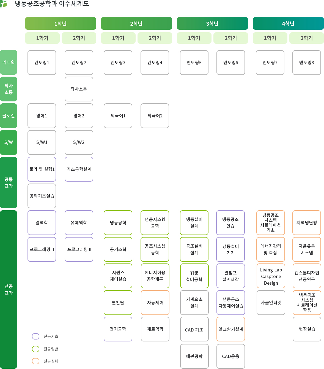Click the CAD응용 course box
Viewport: 324px width, 369px height.
click(x=230, y=356)
